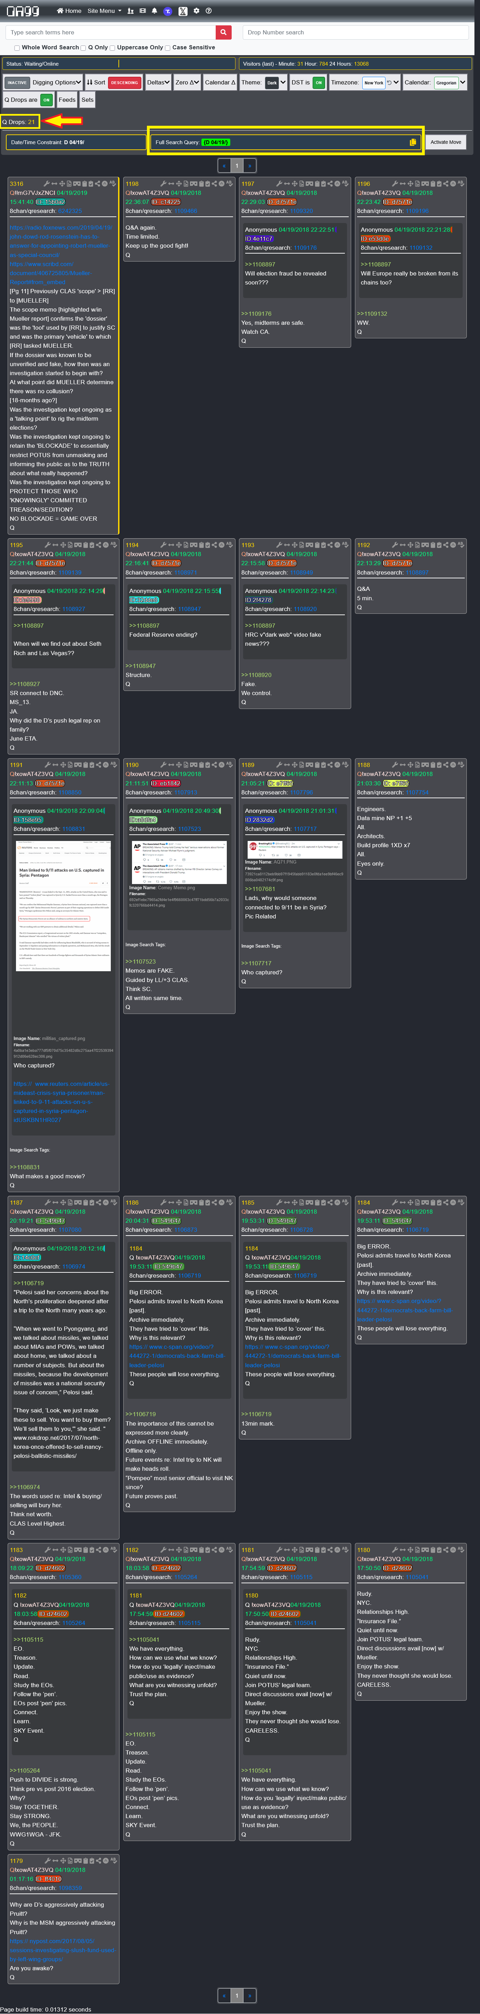Go to Home in the navbar
This screenshot has width=480, height=2014.
click(x=69, y=11)
